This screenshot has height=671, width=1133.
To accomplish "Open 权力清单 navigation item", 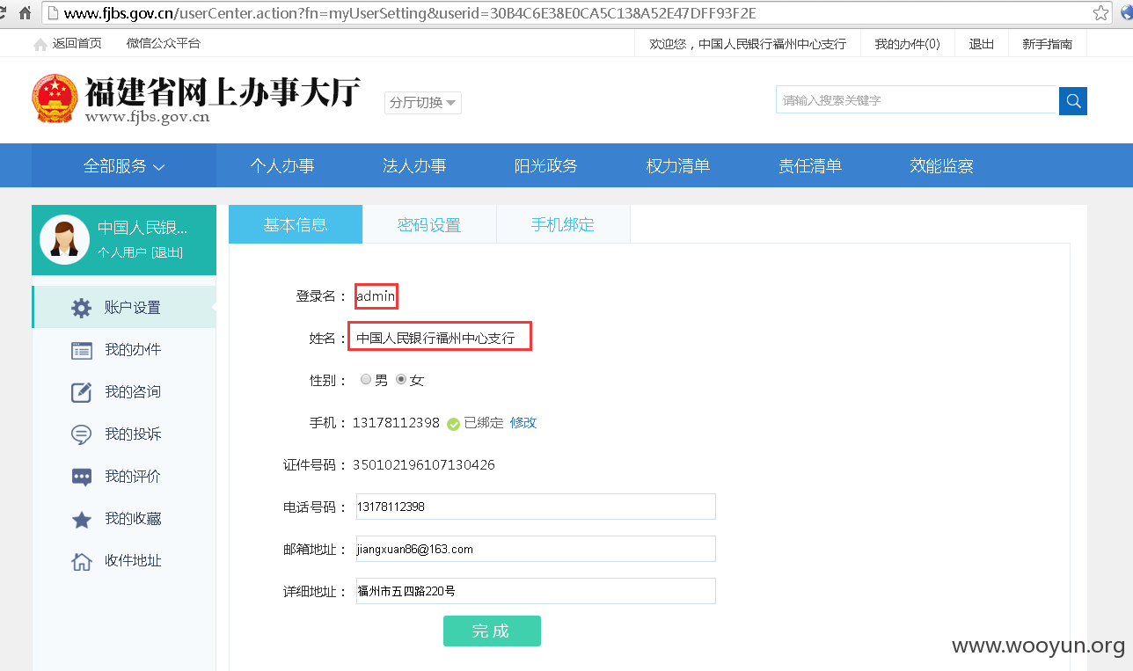I will pyautogui.click(x=678, y=165).
